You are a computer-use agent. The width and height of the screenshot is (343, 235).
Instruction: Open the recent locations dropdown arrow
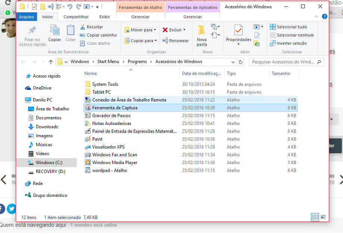click(x=43, y=62)
